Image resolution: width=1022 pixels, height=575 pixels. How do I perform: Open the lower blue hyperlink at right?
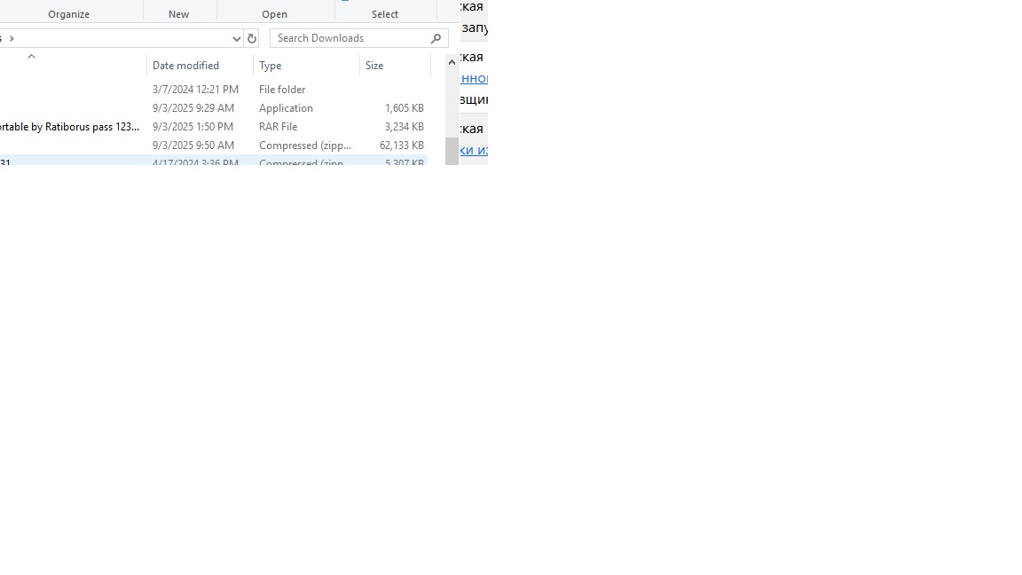pos(475,151)
